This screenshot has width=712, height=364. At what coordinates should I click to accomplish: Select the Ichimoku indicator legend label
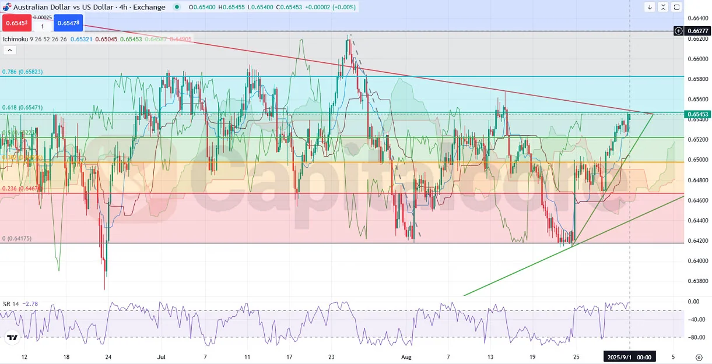(15, 40)
